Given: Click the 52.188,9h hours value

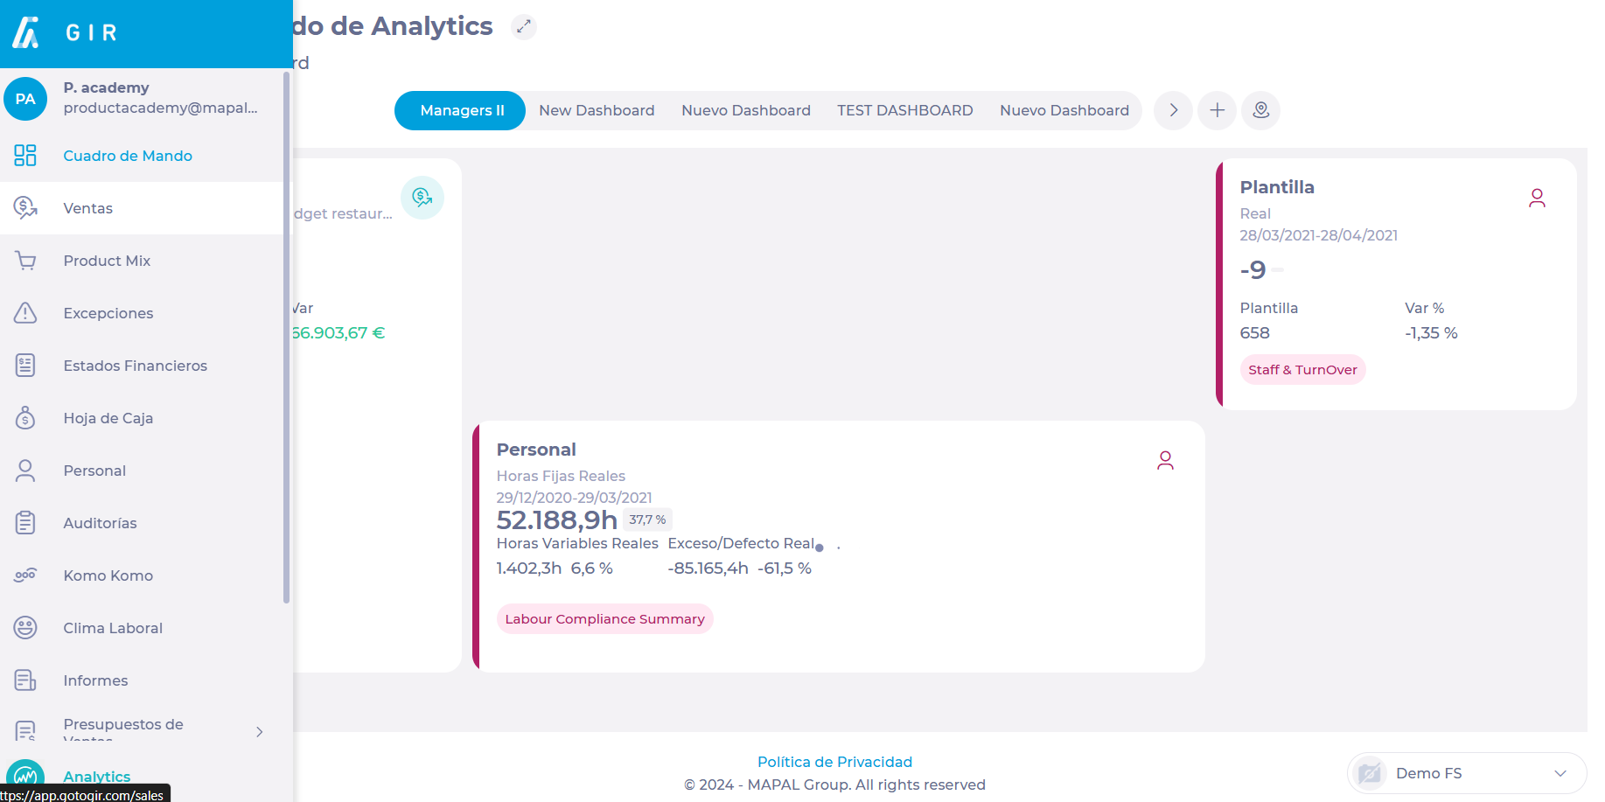Looking at the screenshot, I should tap(556, 520).
